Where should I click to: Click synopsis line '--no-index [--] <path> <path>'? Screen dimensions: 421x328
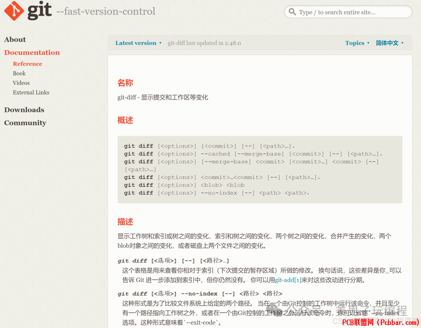(216, 193)
